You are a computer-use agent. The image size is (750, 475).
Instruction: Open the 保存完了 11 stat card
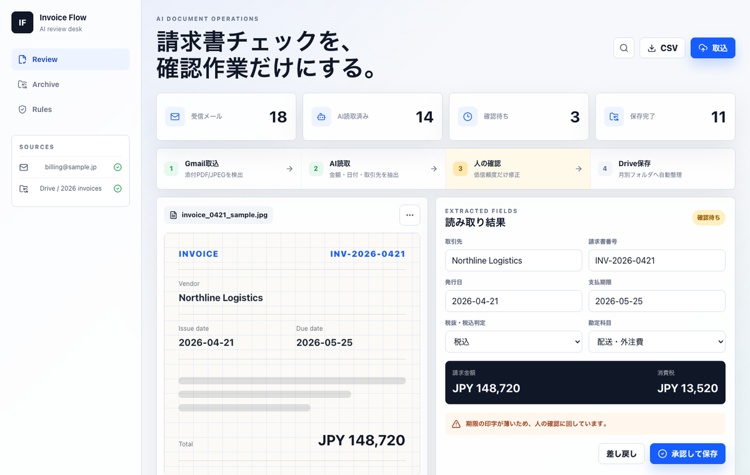point(665,117)
